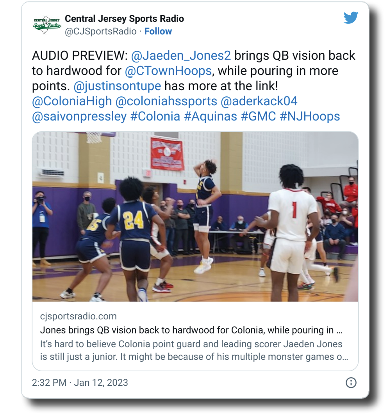Open the Central Jersey Sports Radio profile name
This screenshot has height=415, width=389.
pyautogui.click(x=124, y=19)
